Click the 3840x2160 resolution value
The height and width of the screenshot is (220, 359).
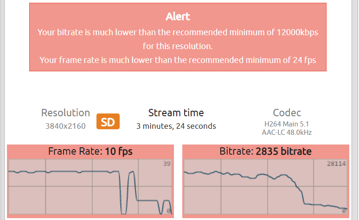click(x=65, y=125)
